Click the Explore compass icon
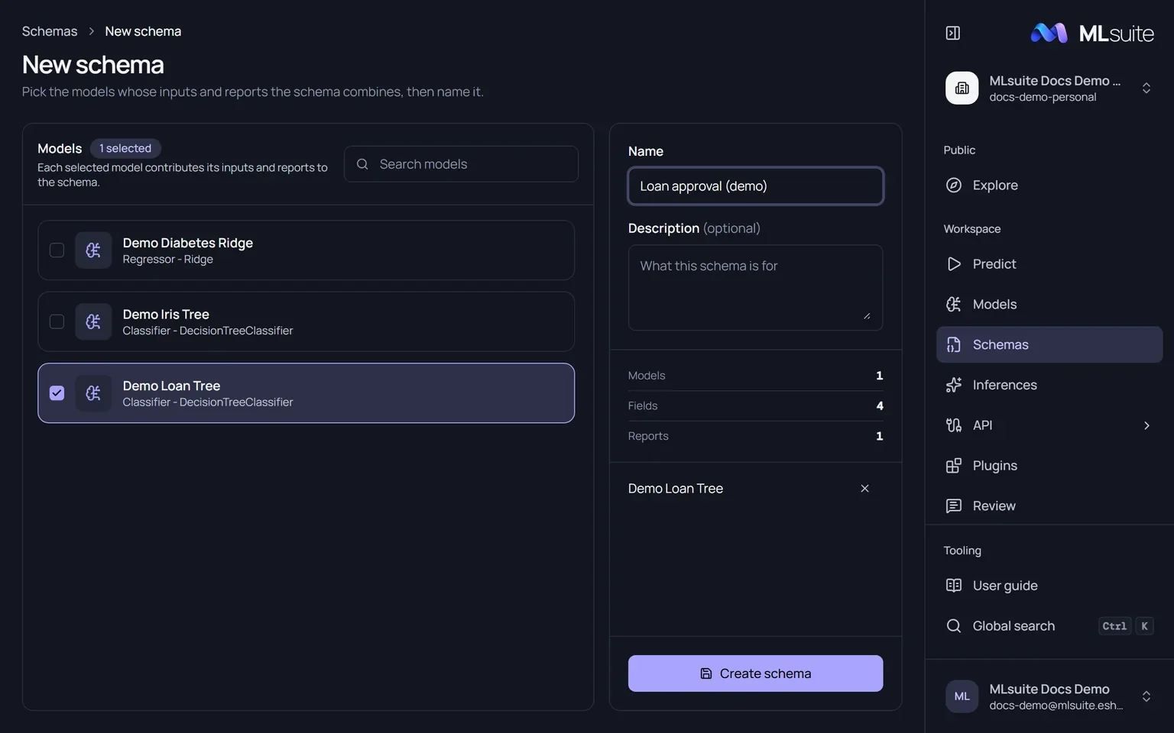 (954, 185)
